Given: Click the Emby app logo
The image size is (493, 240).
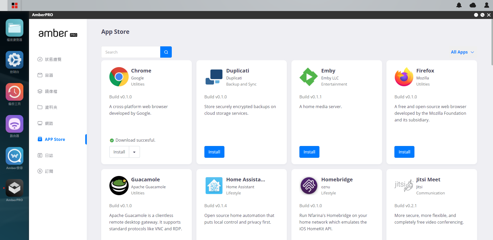Looking at the screenshot, I should coord(309,77).
